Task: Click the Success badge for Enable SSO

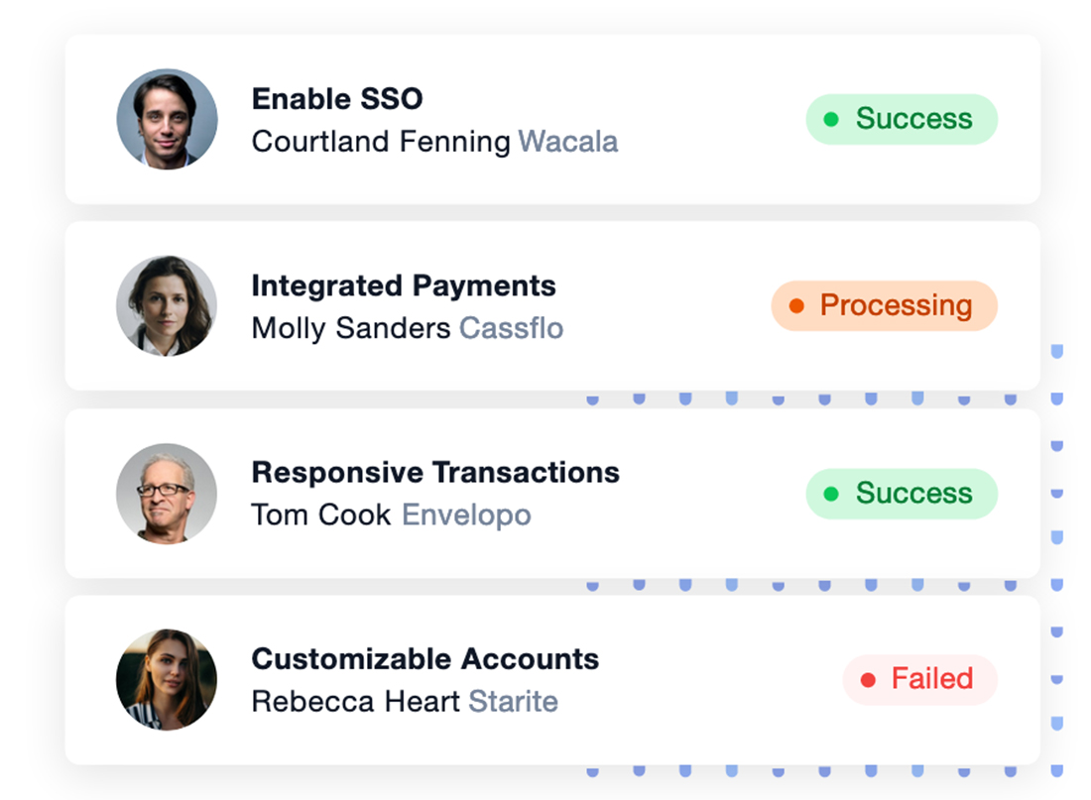Action: (x=902, y=119)
